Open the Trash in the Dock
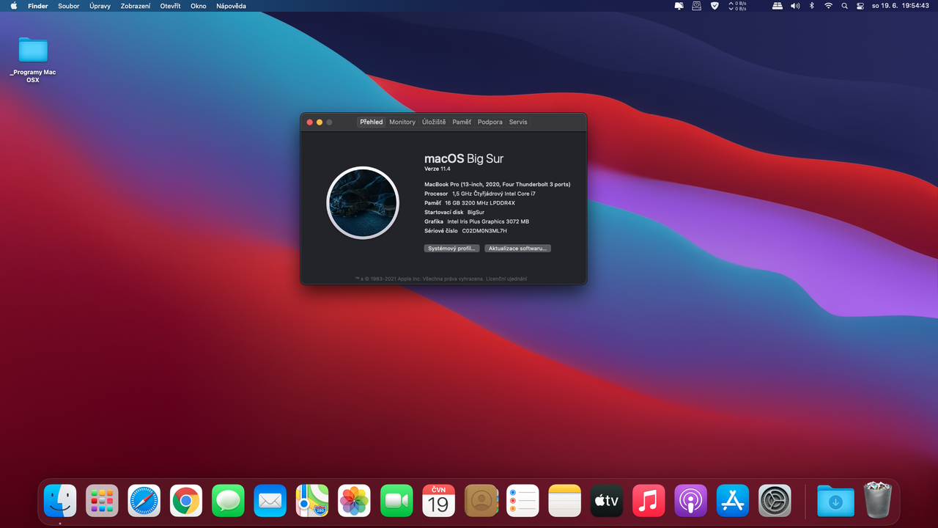This screenshot has height=528, width=938. click(x=877, y=500)
